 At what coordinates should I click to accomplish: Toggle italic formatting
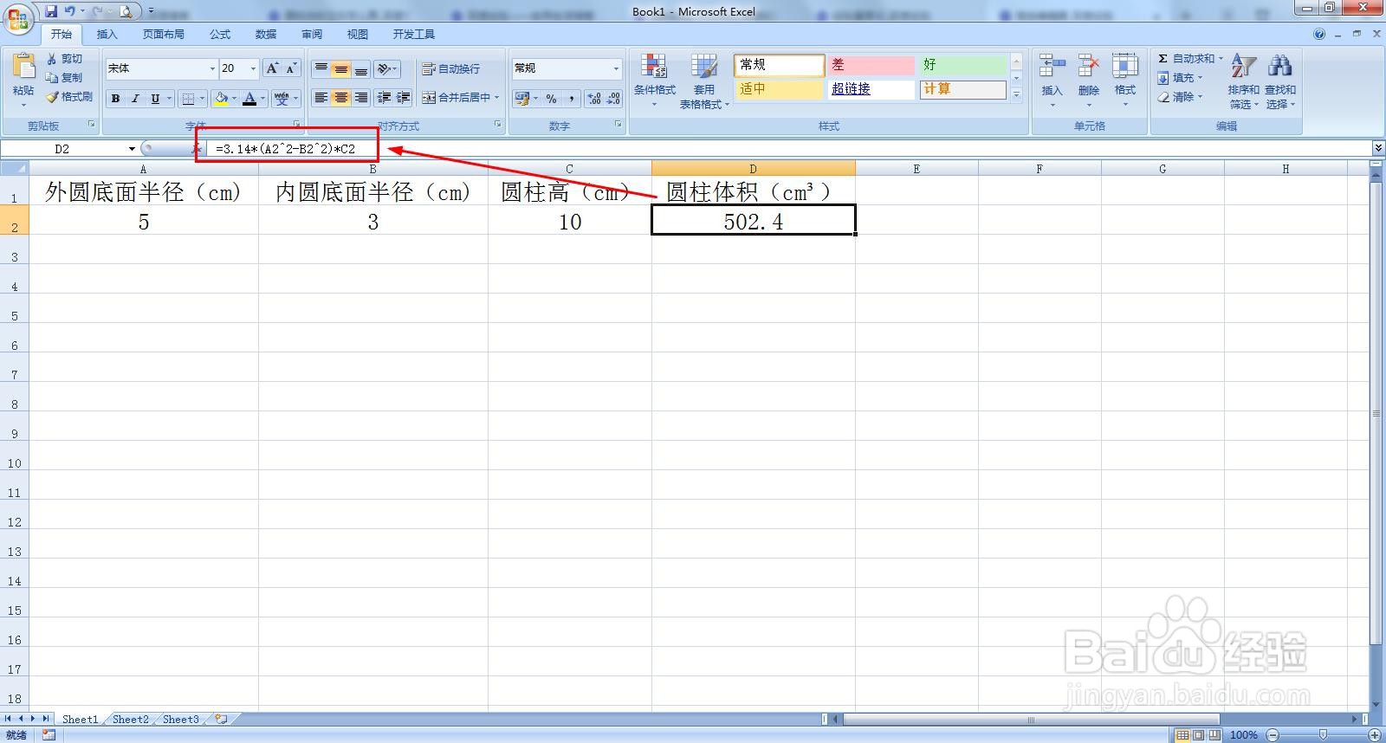coord(135,99)
